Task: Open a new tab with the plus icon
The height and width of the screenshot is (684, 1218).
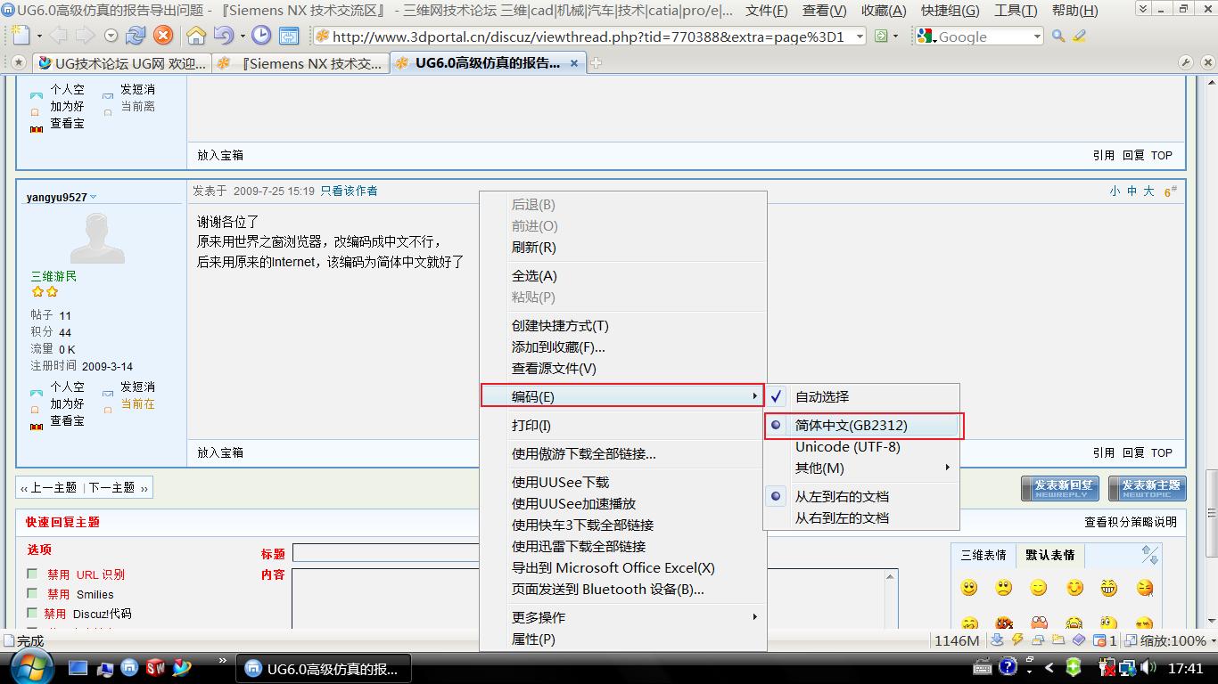Action: pyautogui.click(x=597, y=63)
